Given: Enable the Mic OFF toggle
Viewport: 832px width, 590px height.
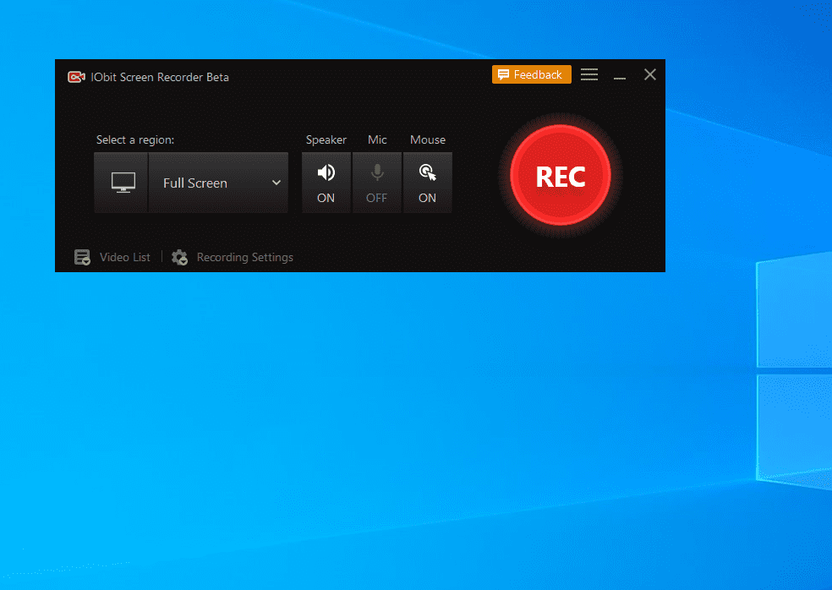Looking at the screenshot, I should pyautogui.click(x=377, y=183).
